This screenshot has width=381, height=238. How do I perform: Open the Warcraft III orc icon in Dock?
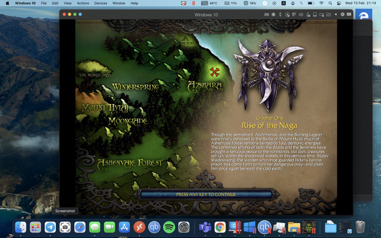(309, 227)
